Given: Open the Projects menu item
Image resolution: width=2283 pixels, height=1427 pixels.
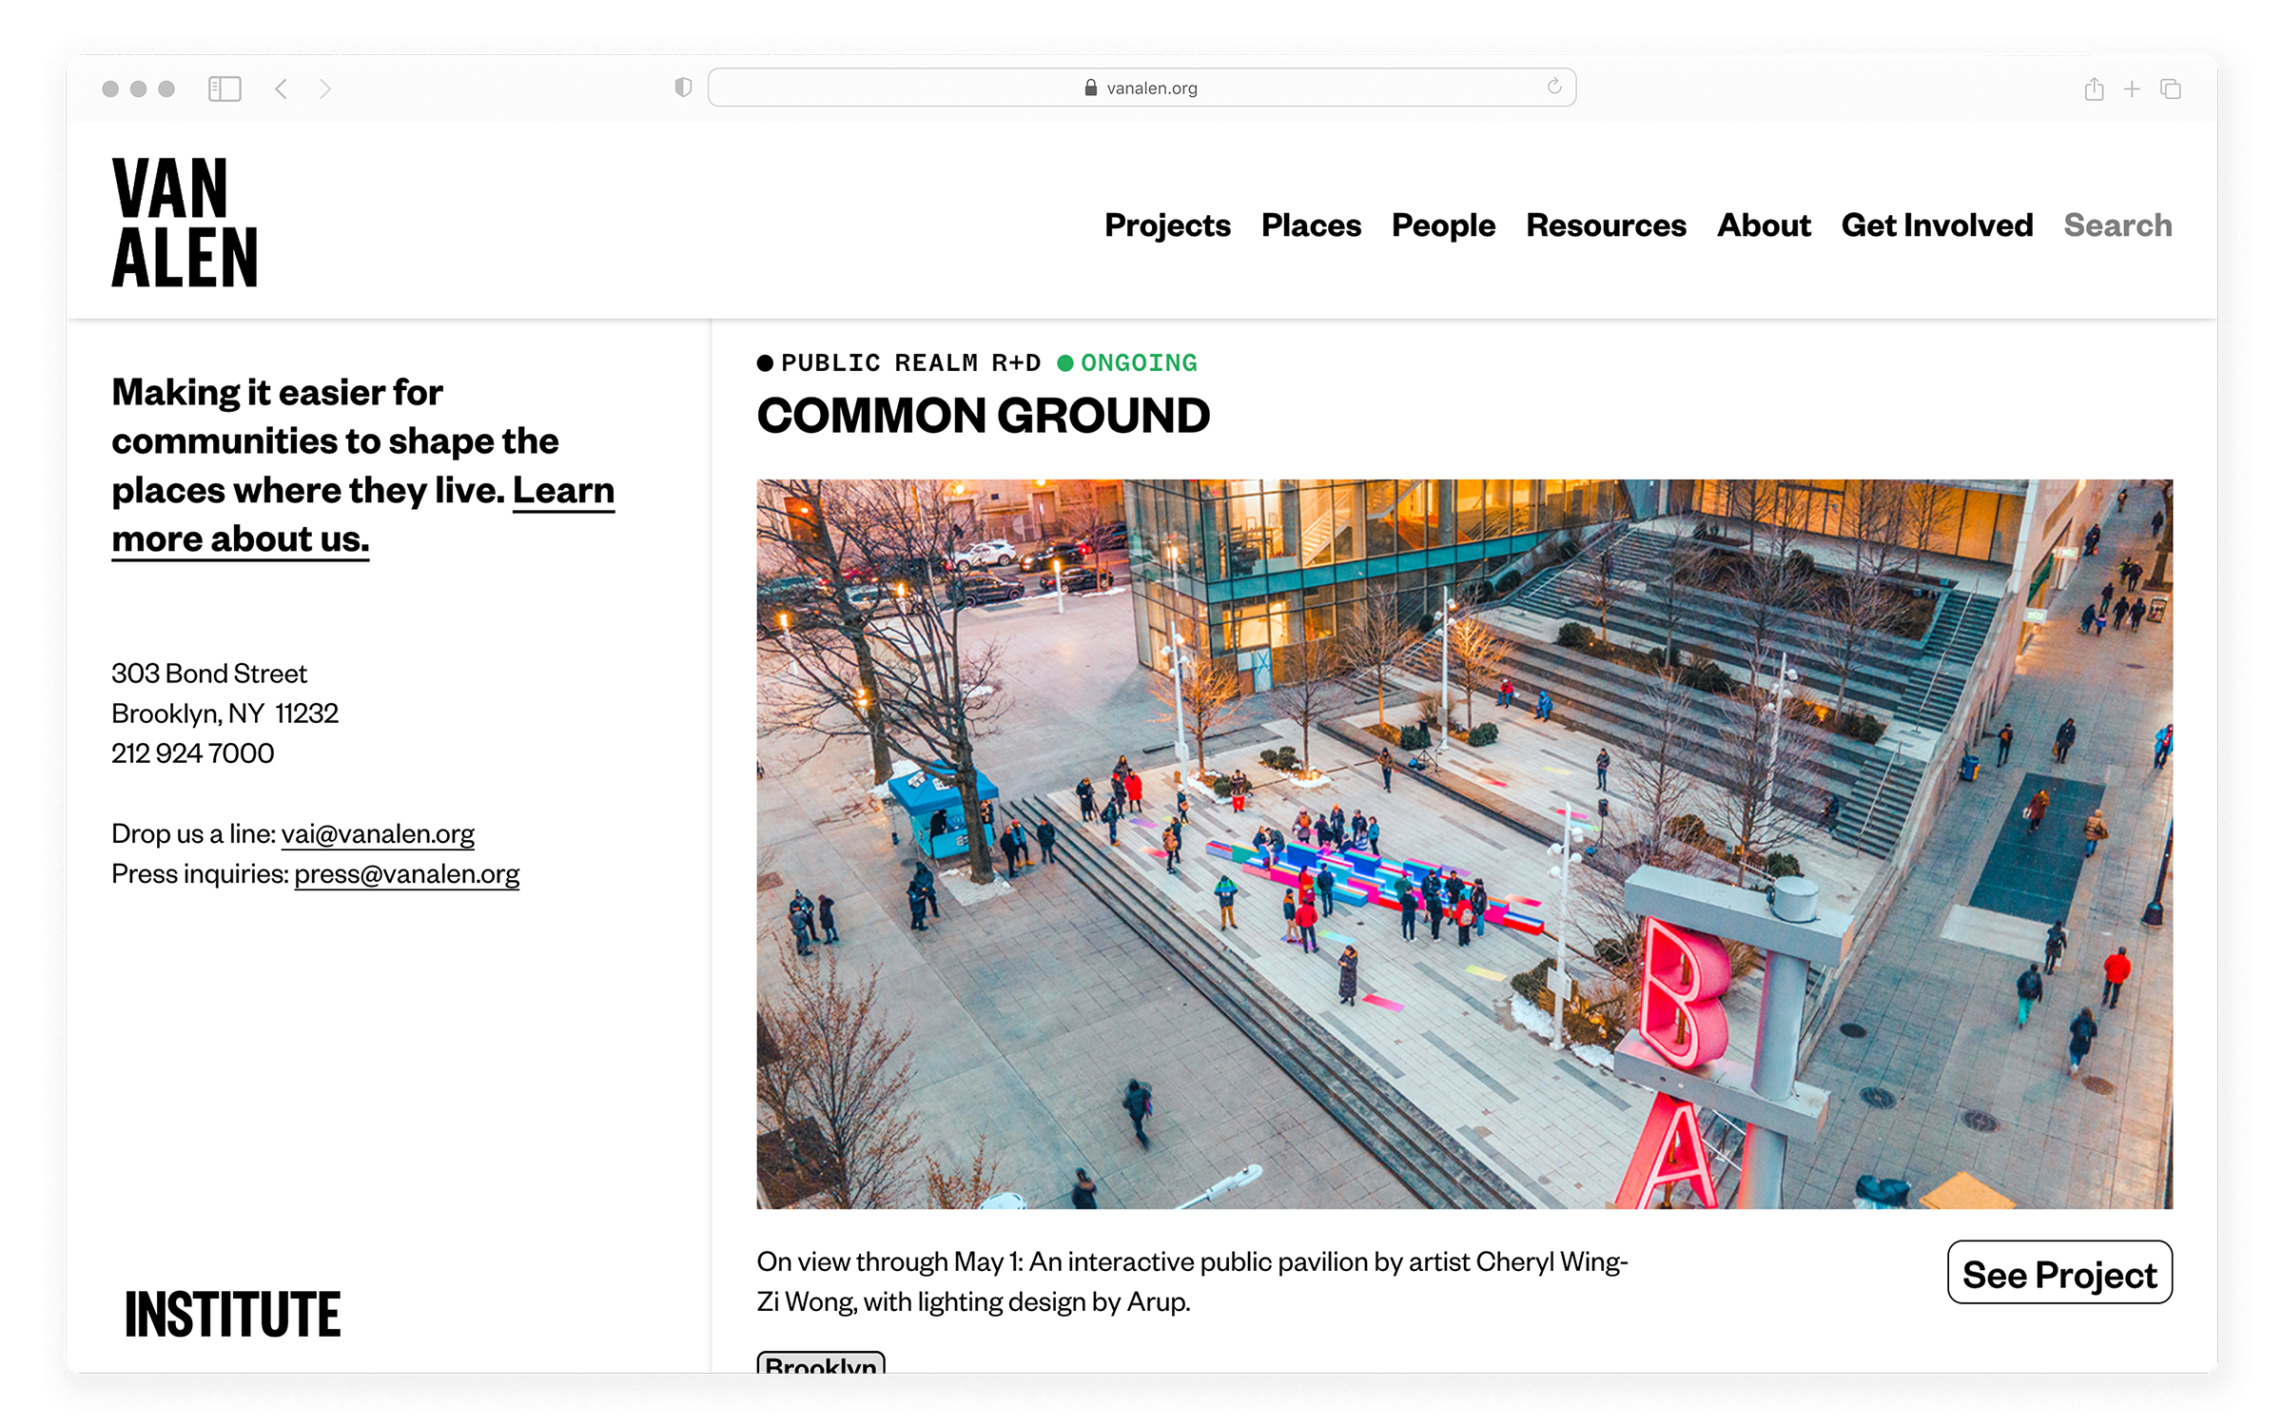Looking at the screenshot, I should (x=1167, y=225).
